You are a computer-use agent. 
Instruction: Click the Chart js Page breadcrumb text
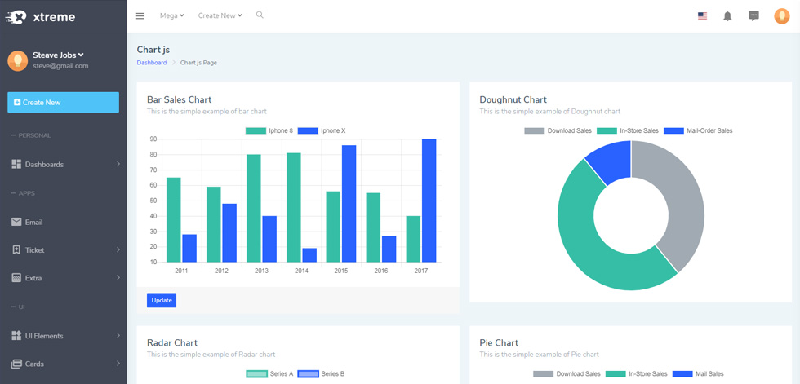pos(198,63)
